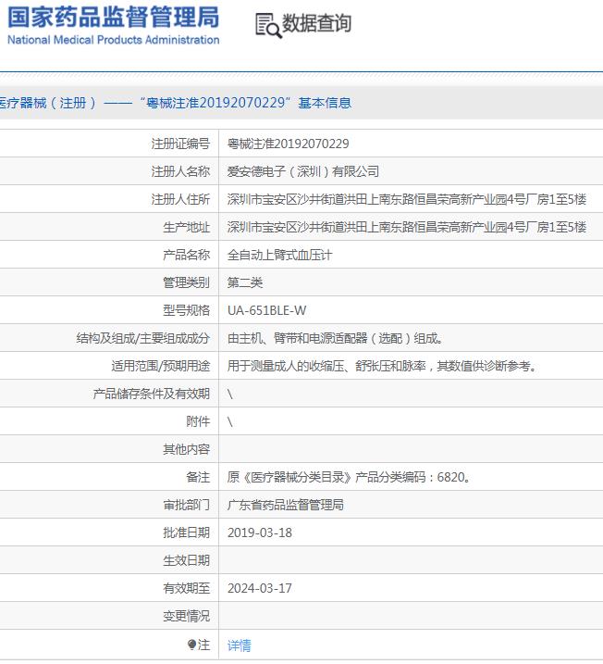The width and height of the screenshot is (603, 664).
Task: Click the 生产地址 address value
Action: [x=407, y=227]
